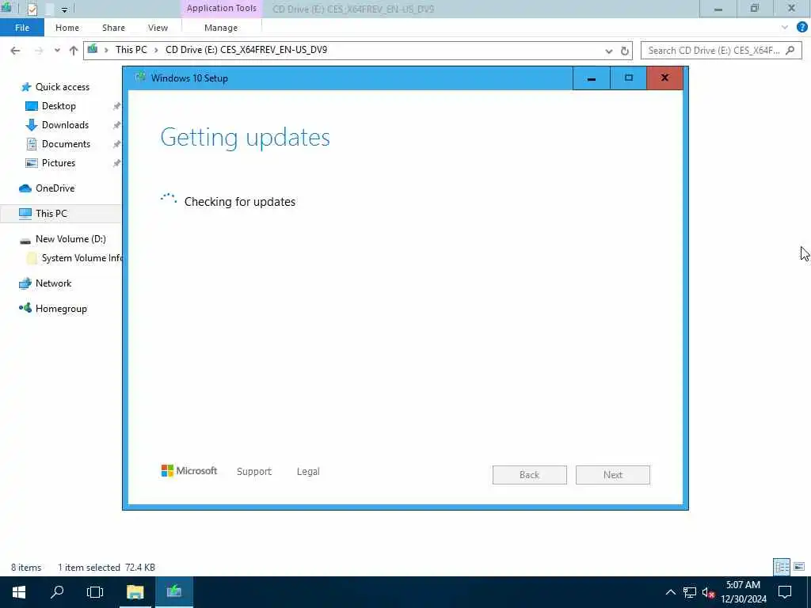Open the Windows Start menu
Viewport: 811px width, 608px height.
click(x=19, y=592)
